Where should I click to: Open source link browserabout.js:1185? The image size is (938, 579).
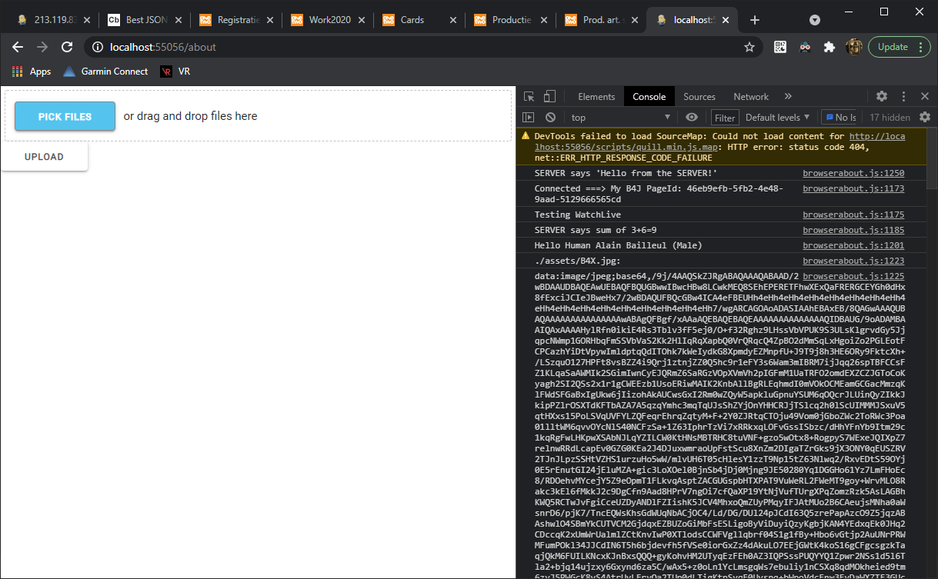click(x=853, y=230)
